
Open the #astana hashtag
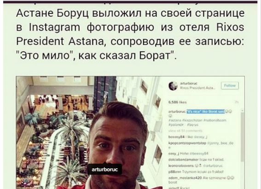pos(174,120)
